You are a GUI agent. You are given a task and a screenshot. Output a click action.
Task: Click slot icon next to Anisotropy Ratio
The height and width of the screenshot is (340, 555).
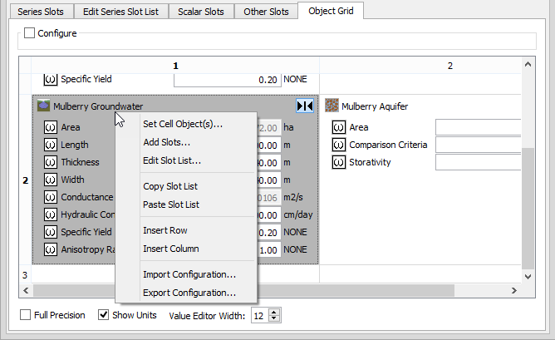pos(51,249)
